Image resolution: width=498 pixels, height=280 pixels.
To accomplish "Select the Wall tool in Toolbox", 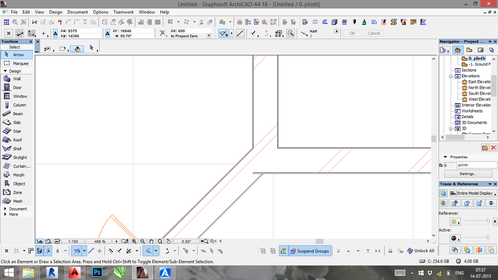I will click(x=16, y=79).
